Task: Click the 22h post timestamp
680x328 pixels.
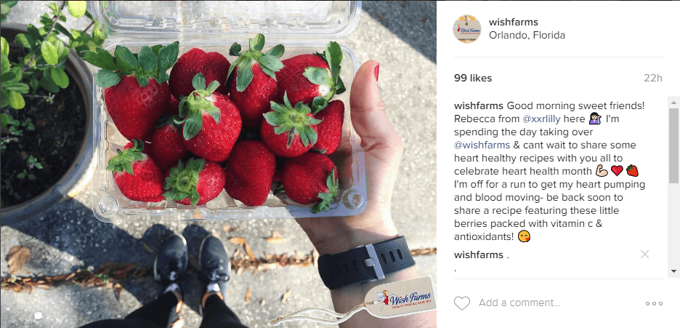Action: [x=653, y=79]
